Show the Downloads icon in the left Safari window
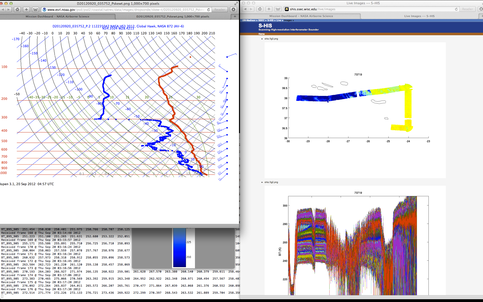 point(234,10)
